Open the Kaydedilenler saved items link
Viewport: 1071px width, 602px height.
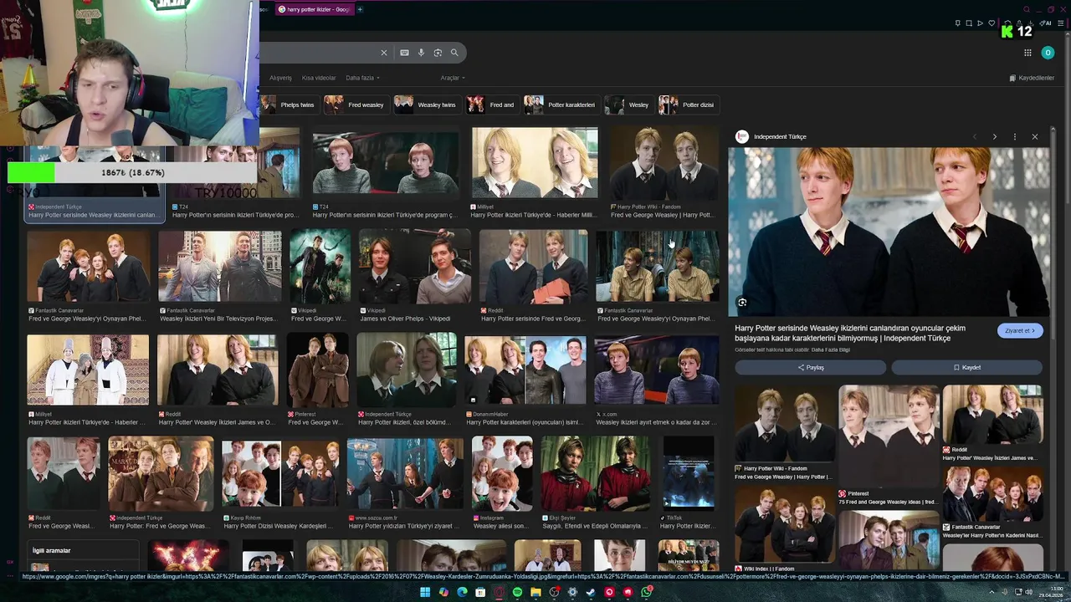click(1032, 78)
